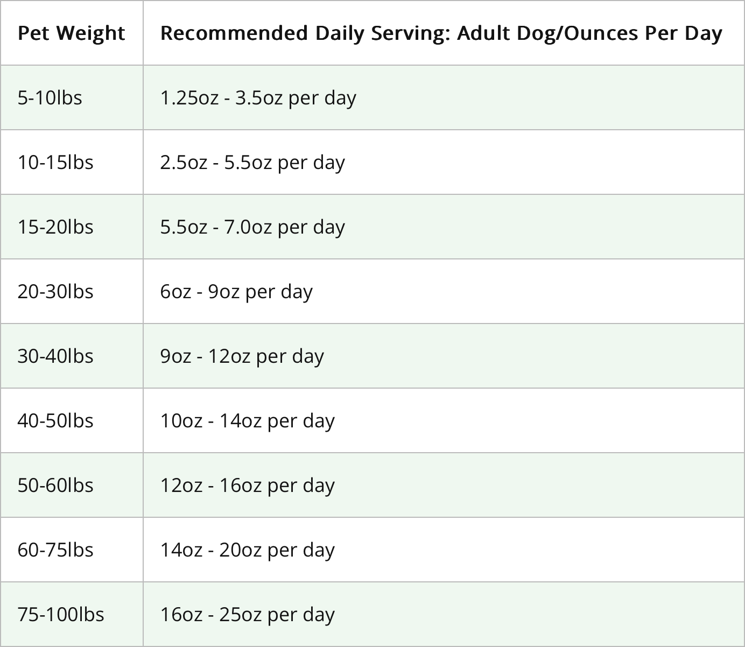Select the 1.25oz - 3.5oz per day cell
The width and height of the screenshot is (745, 647).
pyautogui.click(x=258, y=98)
